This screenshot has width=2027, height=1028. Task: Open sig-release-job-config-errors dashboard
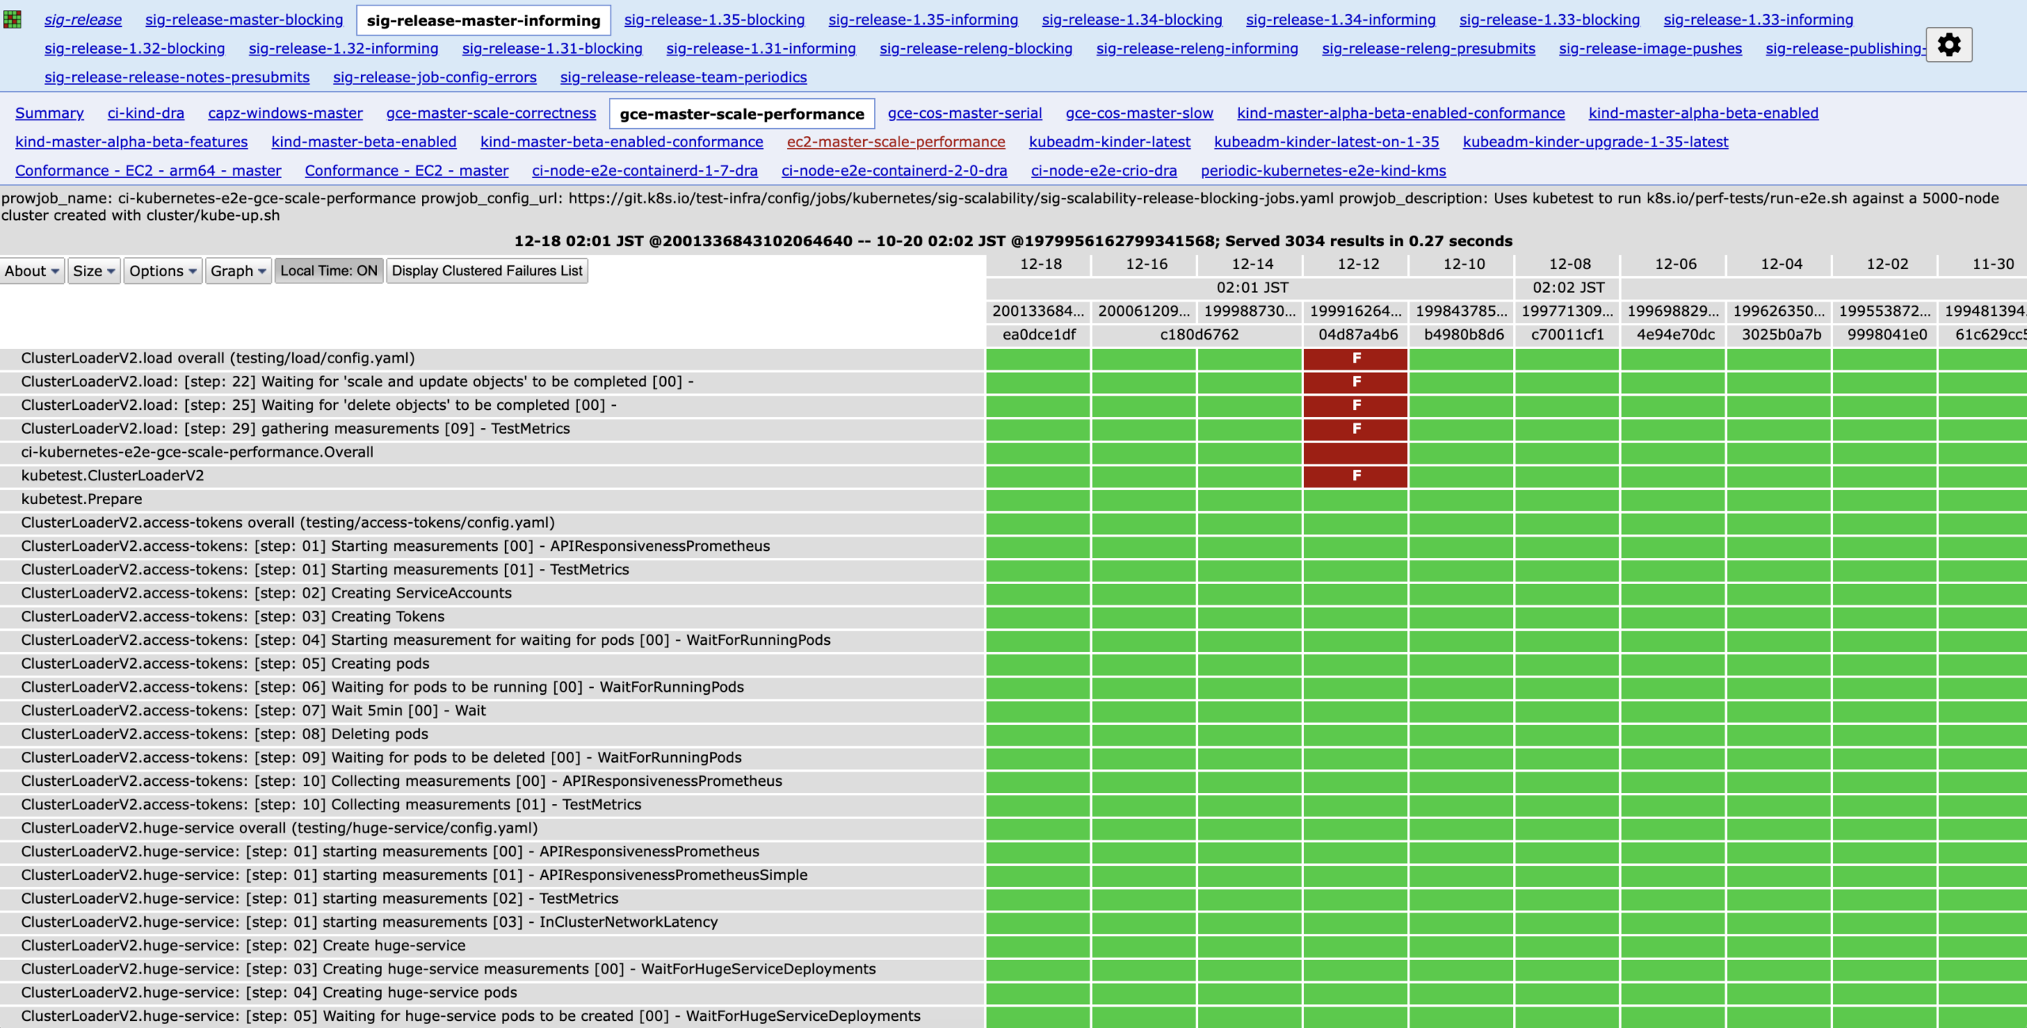[x=434, y=77]
